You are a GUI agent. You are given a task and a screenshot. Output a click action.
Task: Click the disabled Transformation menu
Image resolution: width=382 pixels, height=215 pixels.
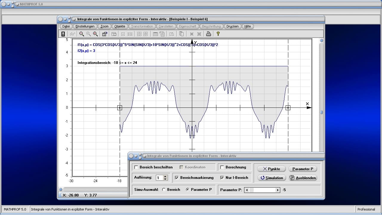coord(142,26)
